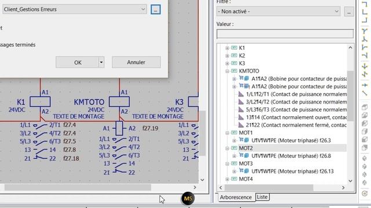Image resolution: width=371 pixels, height=208 pixels.
Task: Insert a T-node pointing left
Action: 365,55
